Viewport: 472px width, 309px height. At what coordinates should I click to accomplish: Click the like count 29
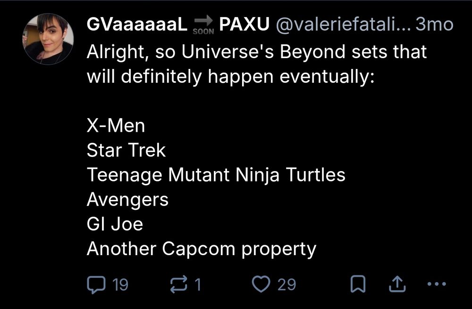click(x=287, y=284)
